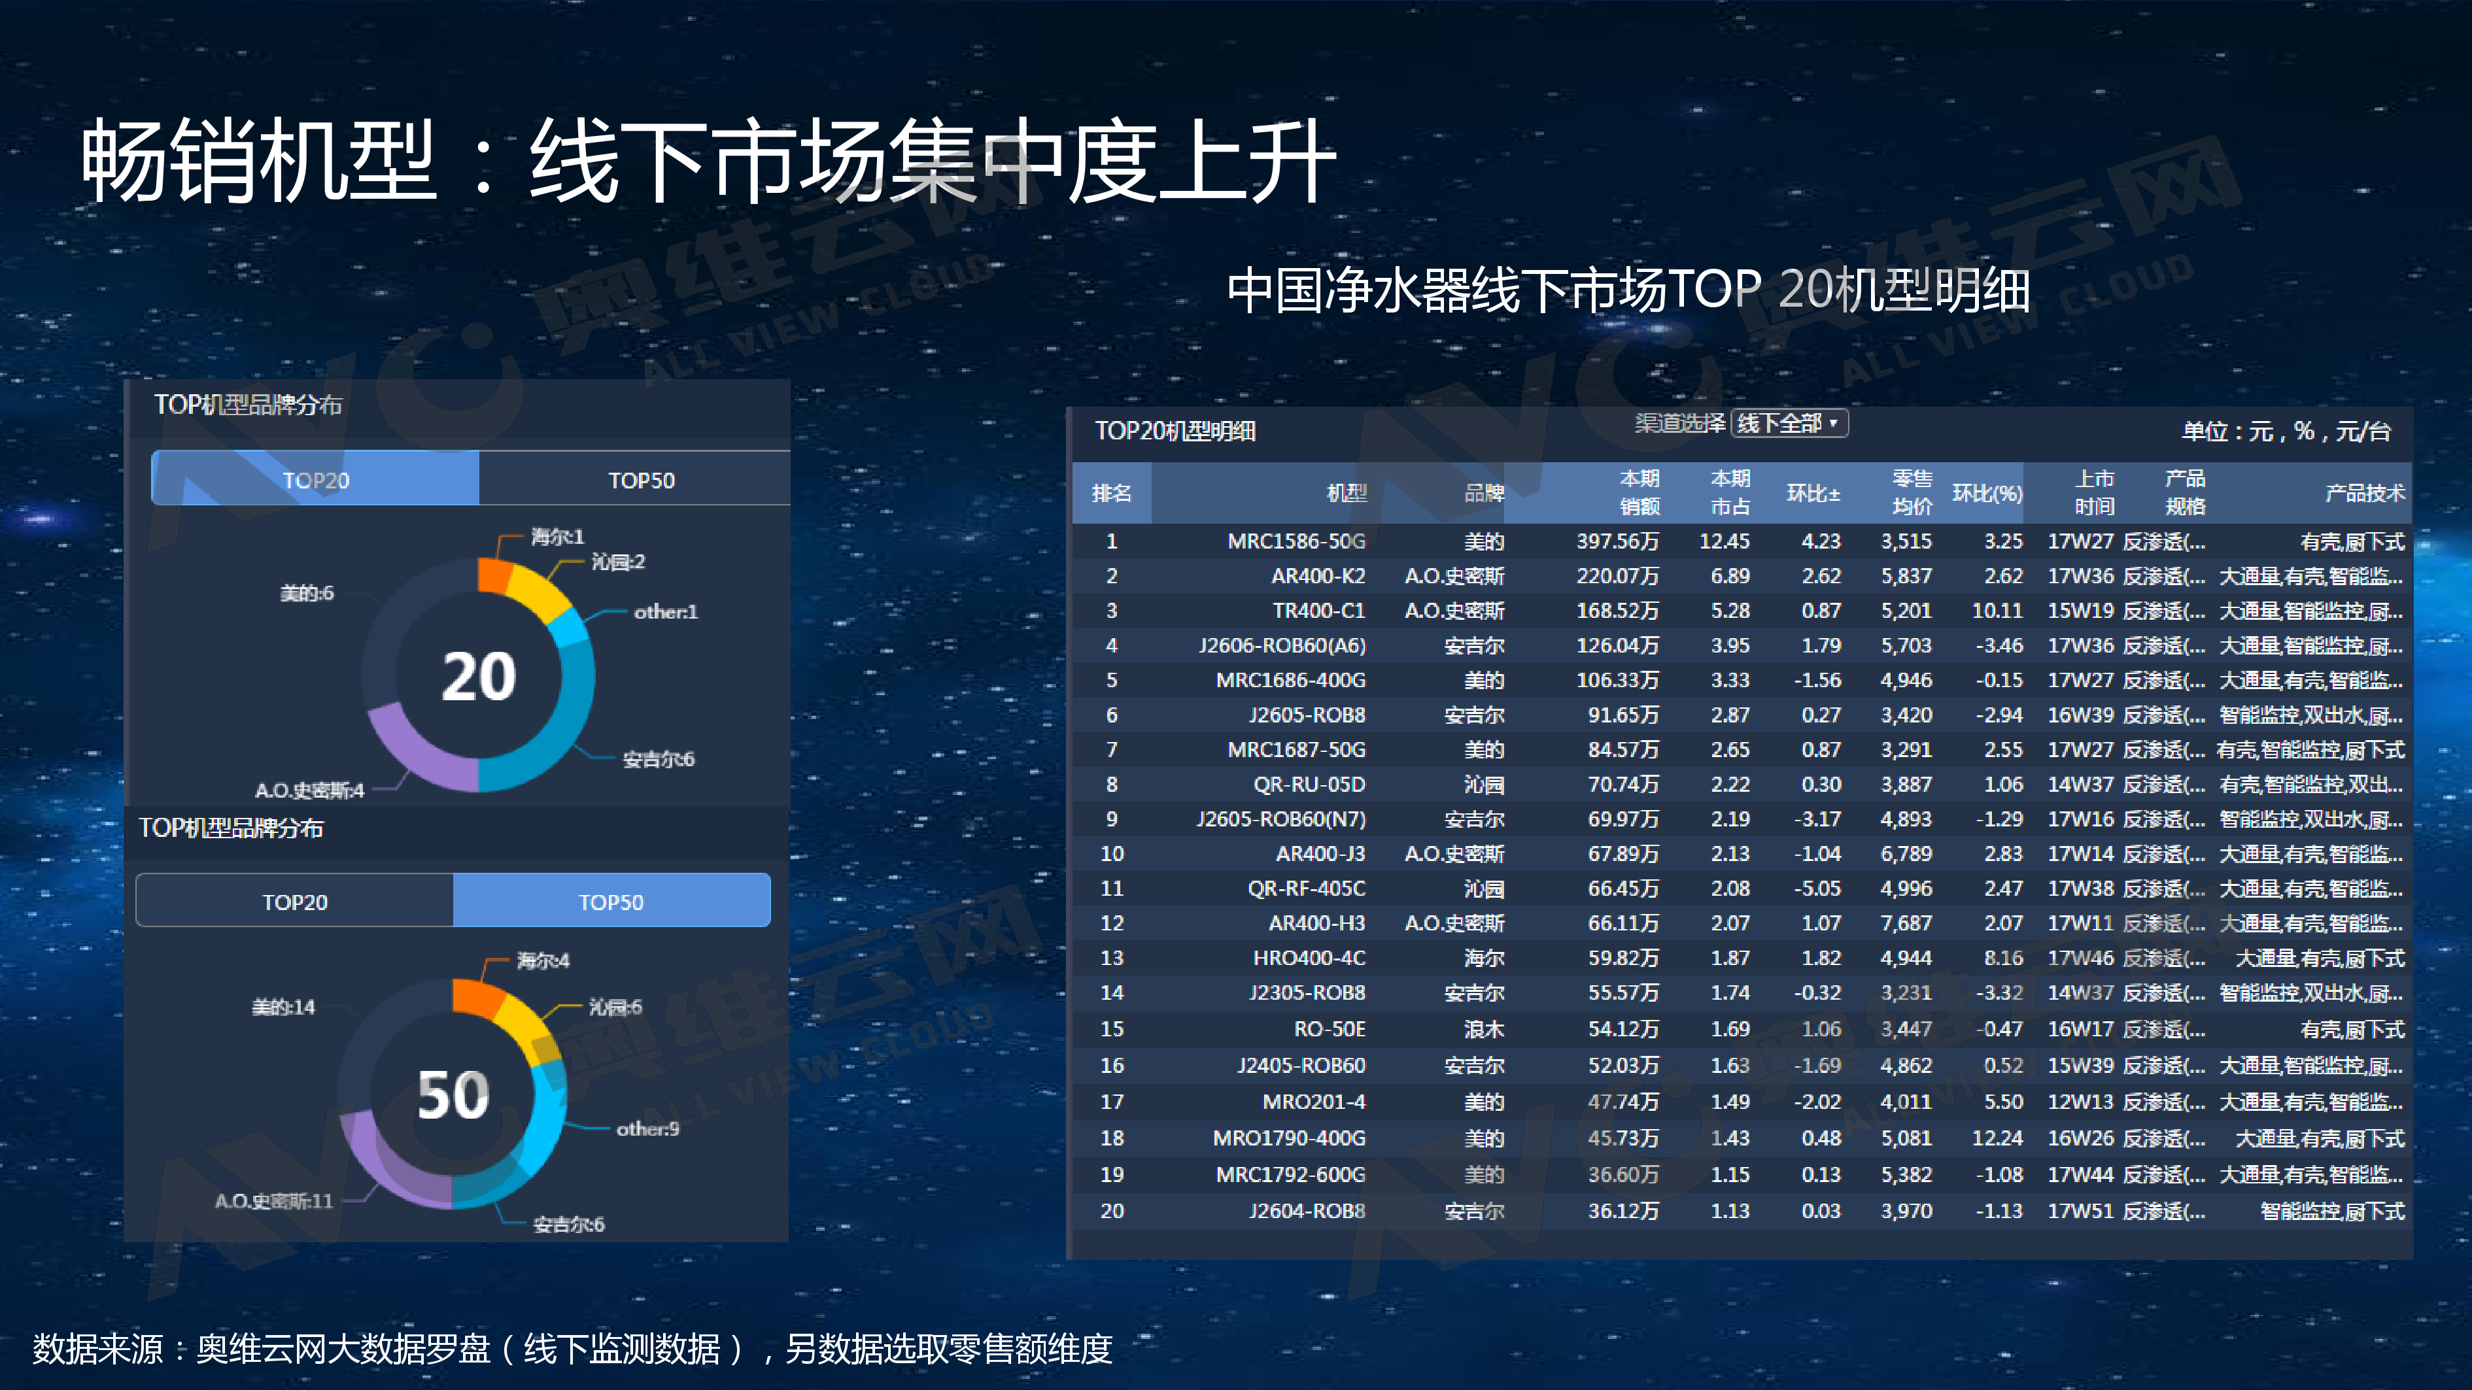
Task: Click the 安吉尔:6 label in TOP20 chart
Action: (x=659, y=759)
